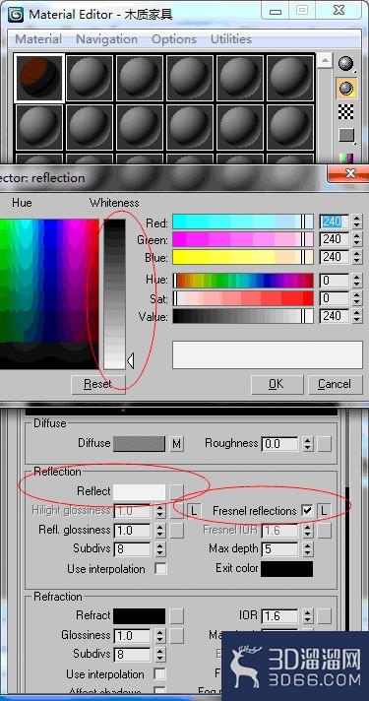Click the Red value spinner
The image size is (369, 701).
click(x=356, y=222)
